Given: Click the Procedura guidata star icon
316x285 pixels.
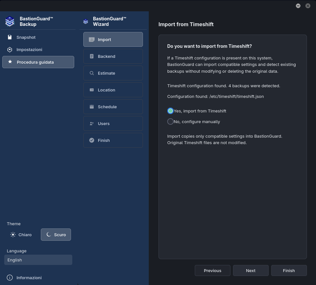Looking at the screenshot, I should [x=10, y=62].
